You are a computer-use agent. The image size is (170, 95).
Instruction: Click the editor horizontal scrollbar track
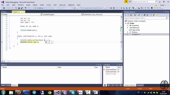click(x=65, y=61)
